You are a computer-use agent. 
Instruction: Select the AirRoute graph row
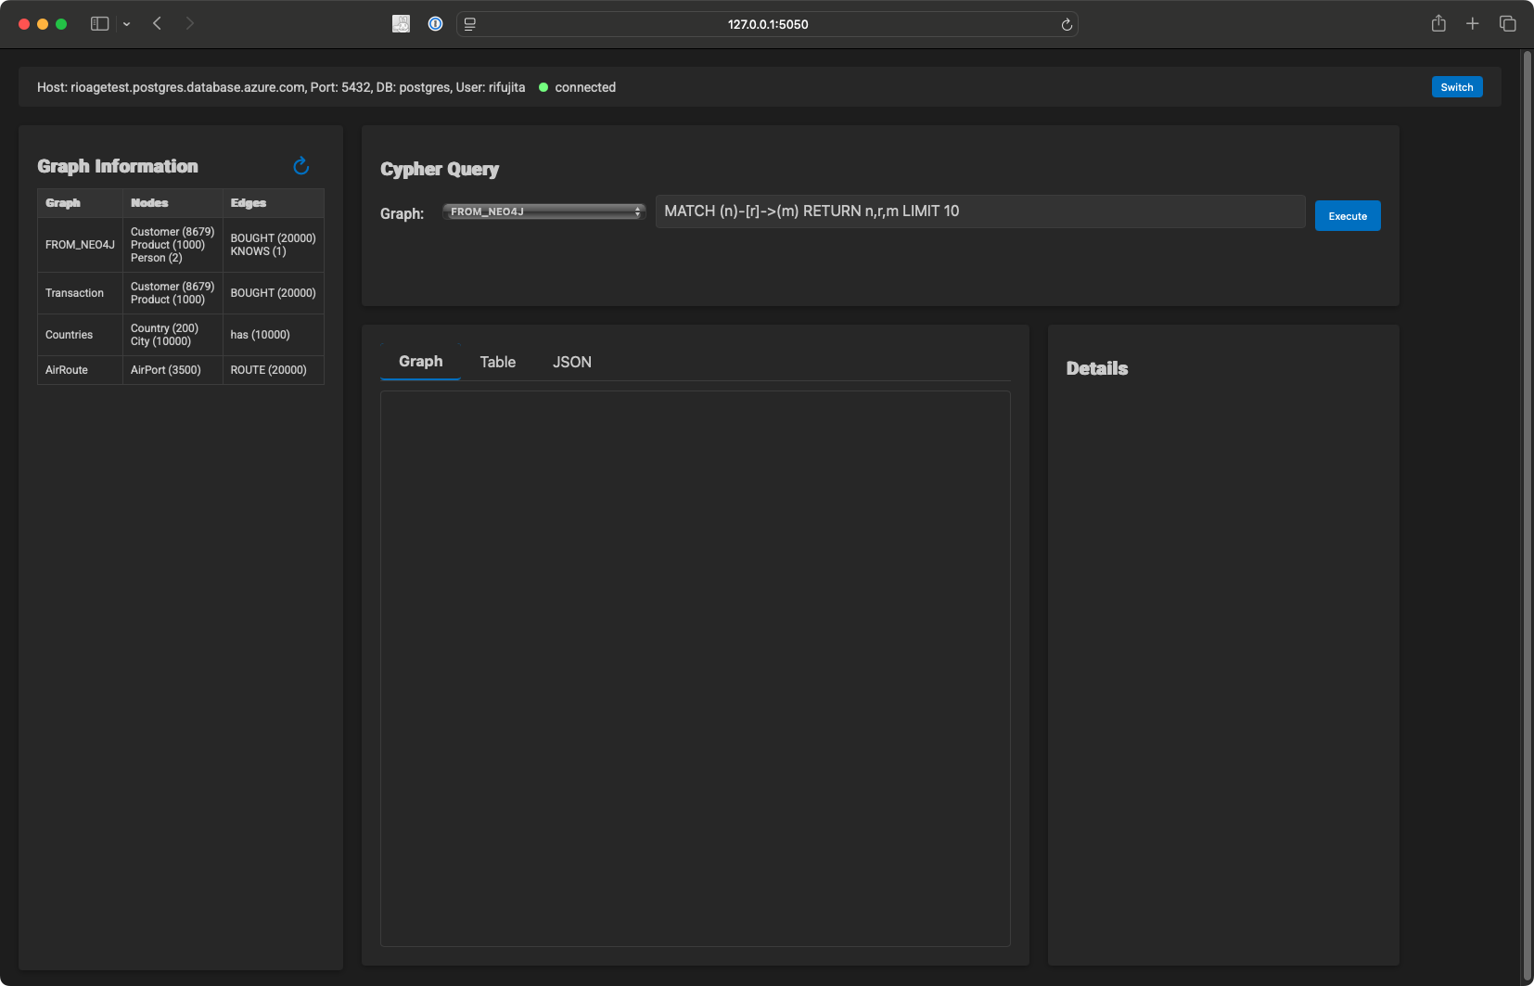tap(180, 370)
